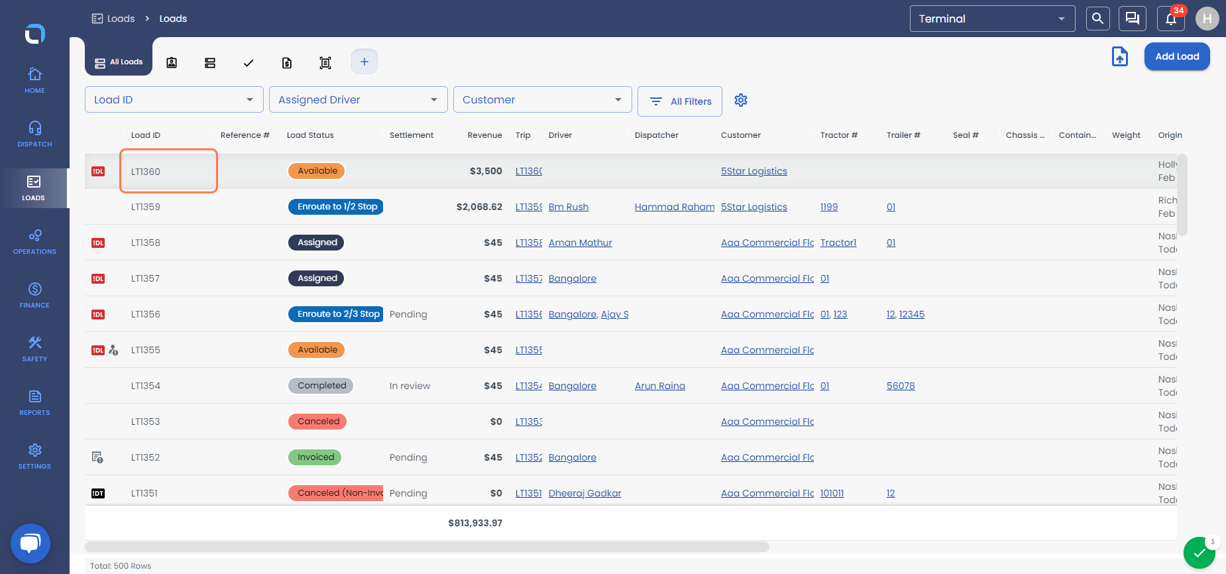
Task: Open driver link Aman Mathur
Action: pos(581,243)
